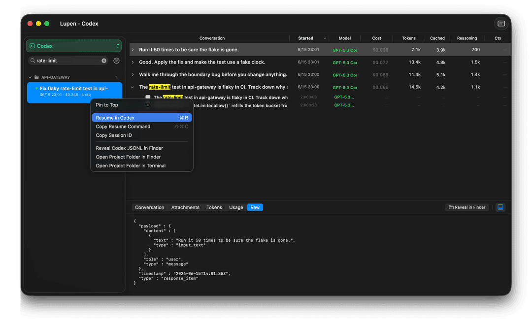Select the API-GATEWAY folder icon

point(36,77)
